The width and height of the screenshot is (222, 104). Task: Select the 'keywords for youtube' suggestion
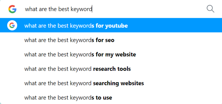point(111,25)
